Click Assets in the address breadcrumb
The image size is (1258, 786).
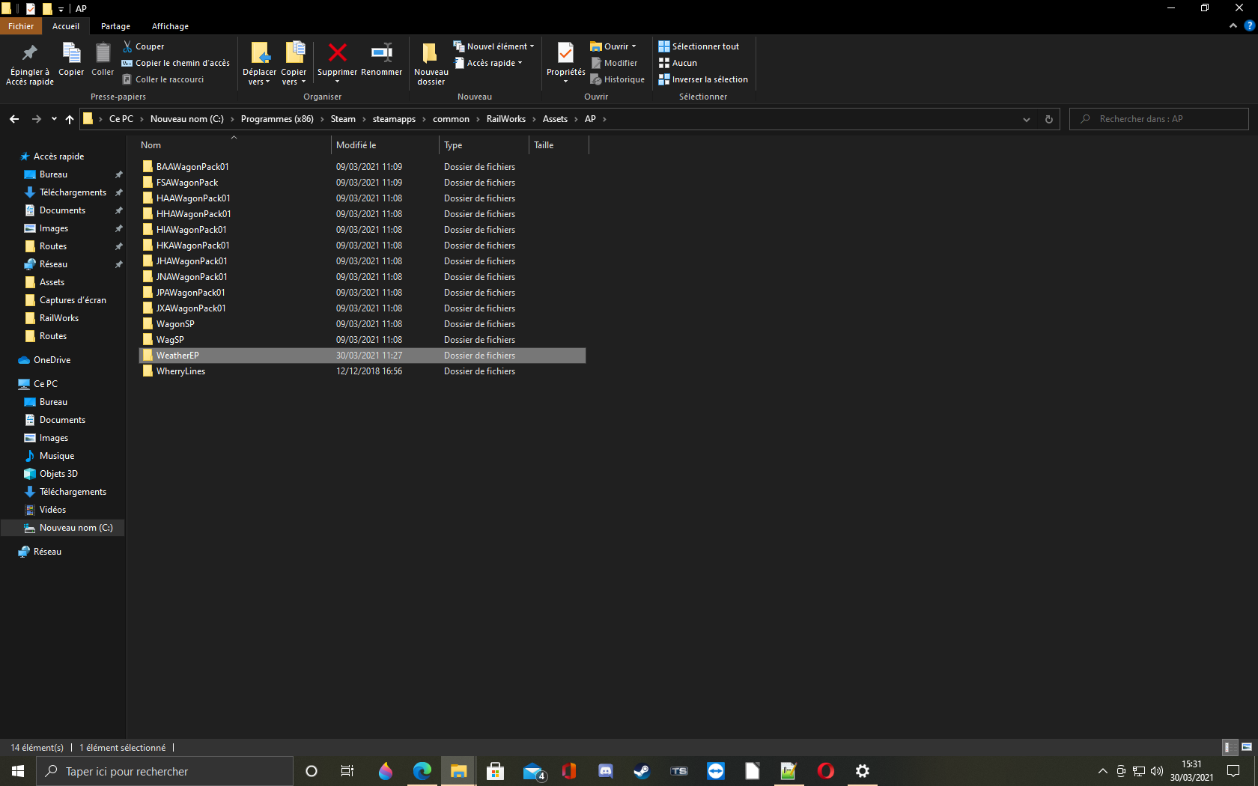point(555,119)
